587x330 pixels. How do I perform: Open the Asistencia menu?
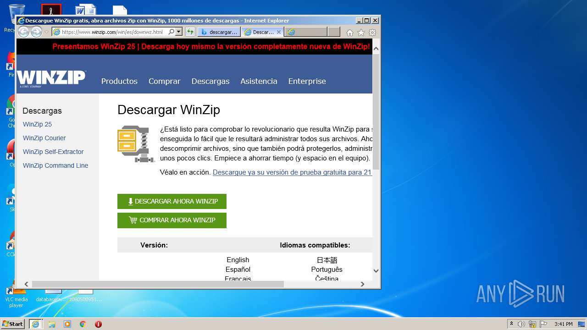click(x=259, y=81)
